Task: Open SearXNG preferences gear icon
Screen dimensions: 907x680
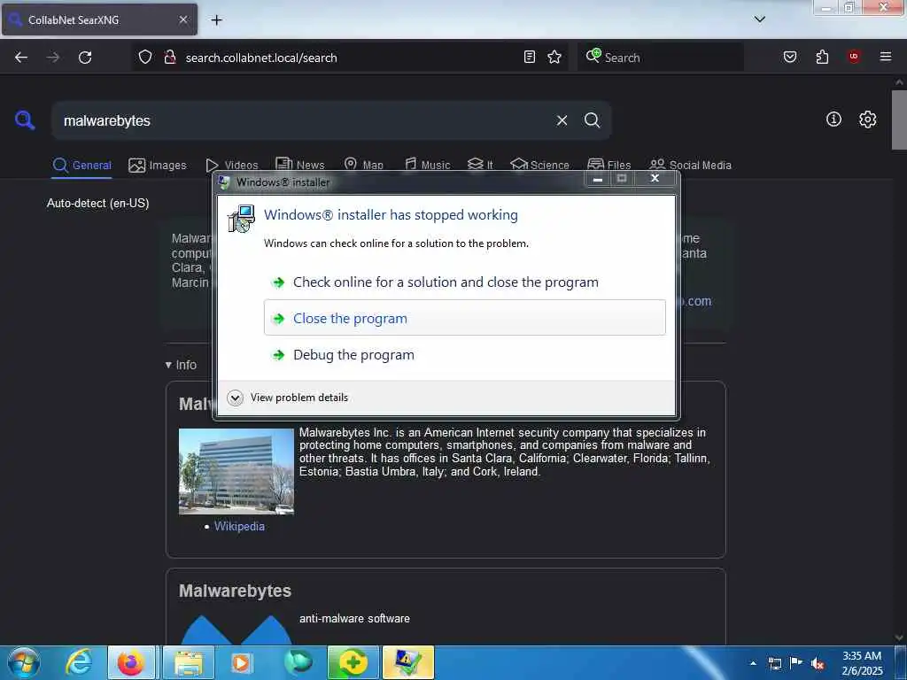Action: click(x=867, y=120)
